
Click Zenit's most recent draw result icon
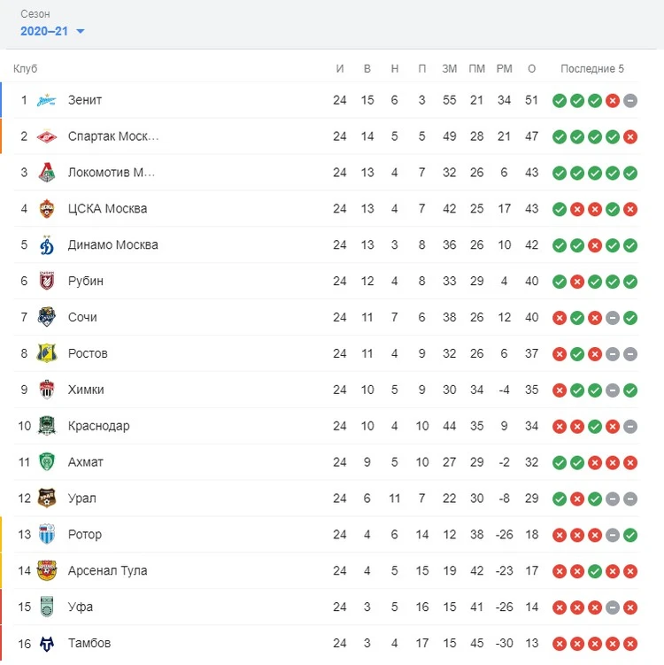[x=630, y=100]
